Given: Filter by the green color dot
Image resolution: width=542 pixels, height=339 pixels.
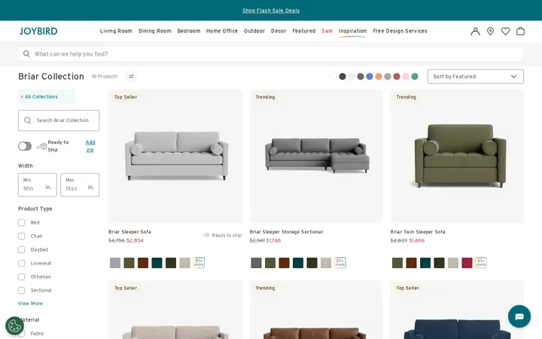Looking at the screenshot, I should [415, 76].
